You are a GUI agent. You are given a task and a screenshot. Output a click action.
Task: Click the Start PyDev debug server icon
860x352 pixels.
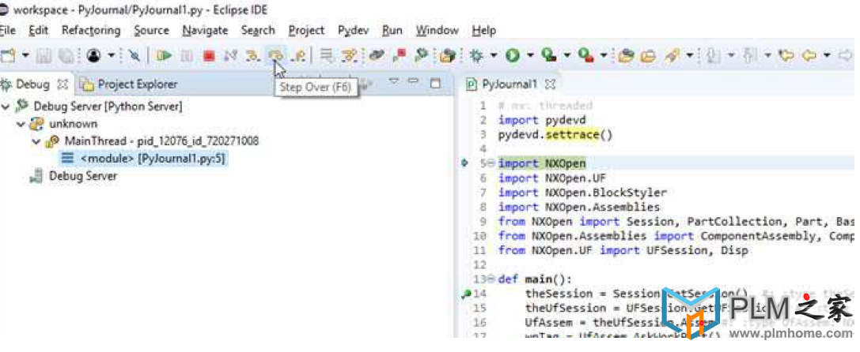[x=421, y=54]
